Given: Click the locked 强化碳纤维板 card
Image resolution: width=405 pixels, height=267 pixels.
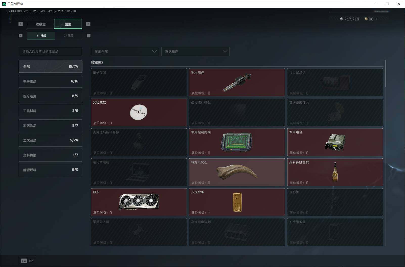Looking at the screenshot, I should click(x=237, y=112).
